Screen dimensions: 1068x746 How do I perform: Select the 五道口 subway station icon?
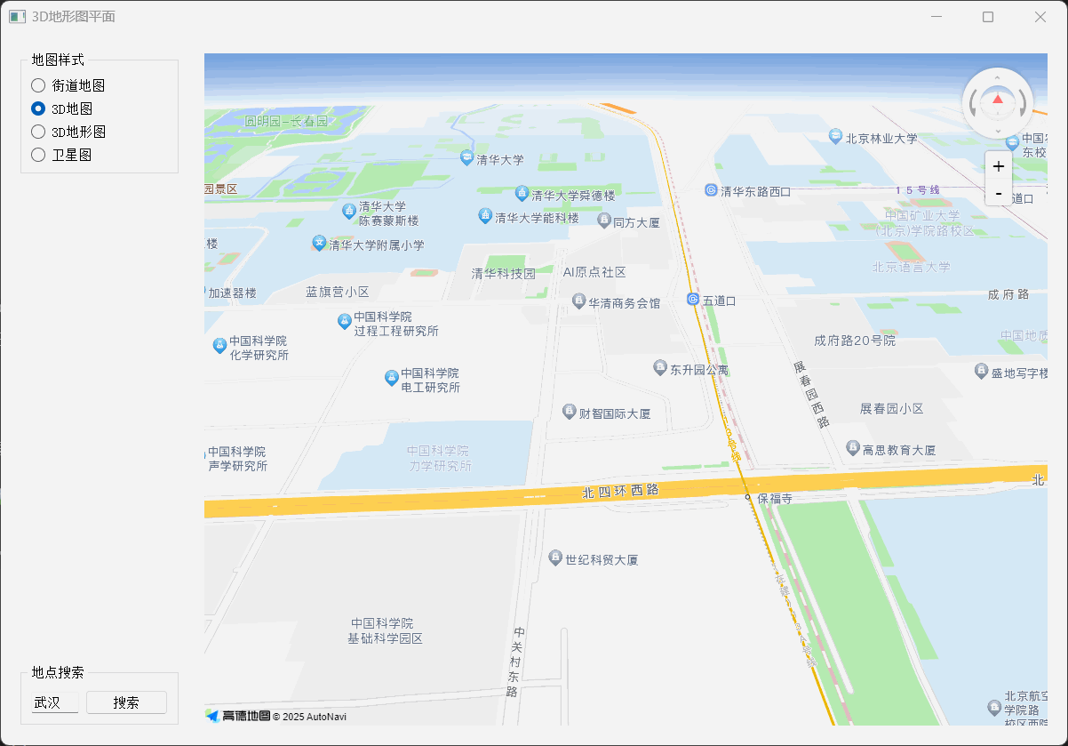(692, 300)
